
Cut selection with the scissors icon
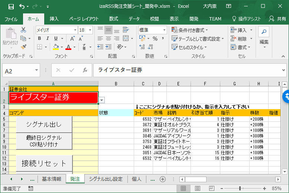click(x=23, y=30)
